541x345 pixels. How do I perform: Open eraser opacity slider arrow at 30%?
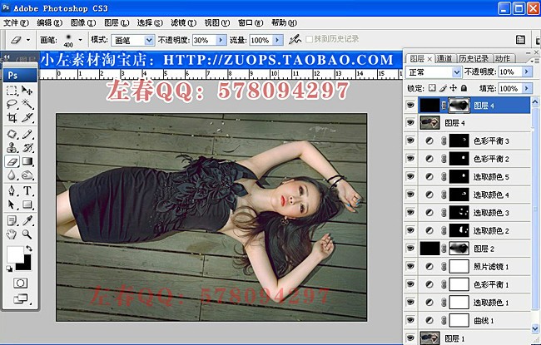221,40
